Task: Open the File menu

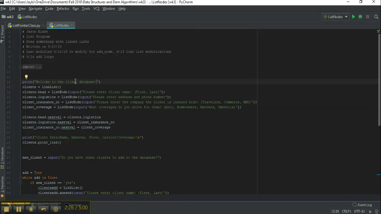Action: (3, 9)
